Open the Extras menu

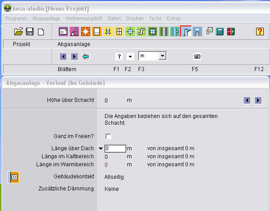point(174,18)
